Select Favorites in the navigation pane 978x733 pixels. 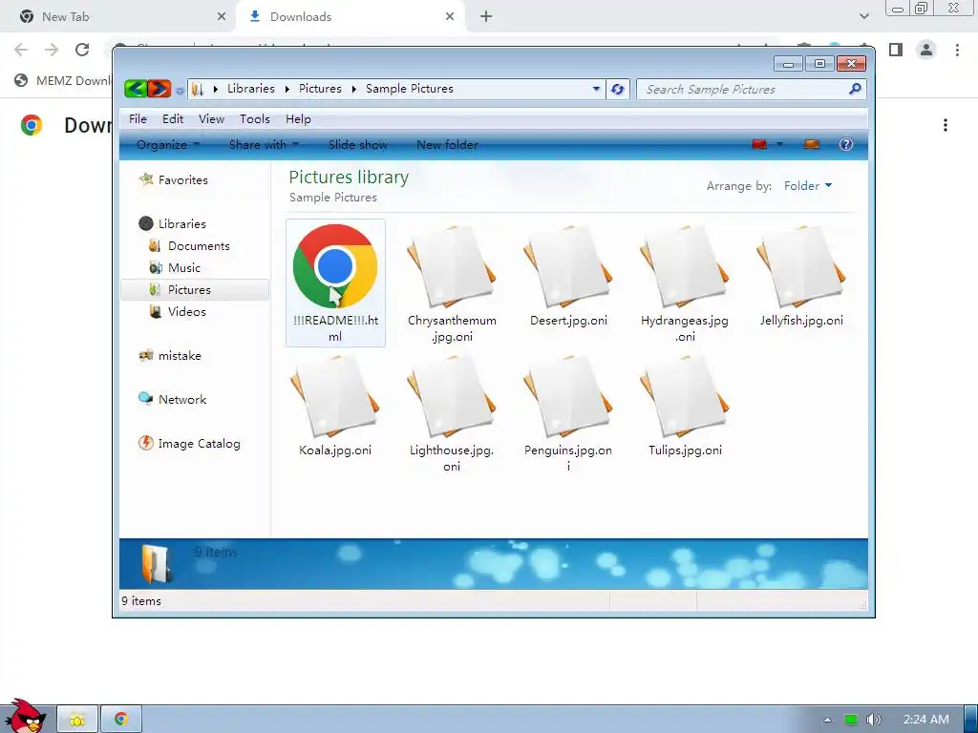coord(182,180)
